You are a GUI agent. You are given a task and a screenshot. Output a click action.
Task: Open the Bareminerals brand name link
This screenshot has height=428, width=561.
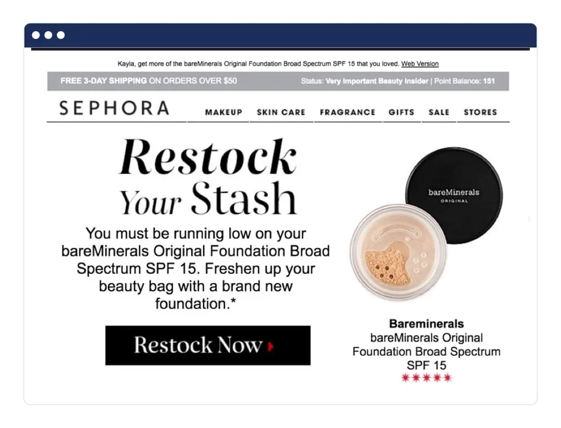(x=426, y=324)
